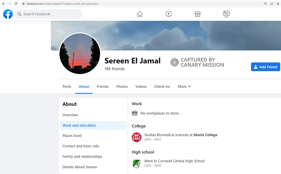This screenshot has height=174, width=281.
Task: Click the padlock site info icon
Action: coord(24,4)
